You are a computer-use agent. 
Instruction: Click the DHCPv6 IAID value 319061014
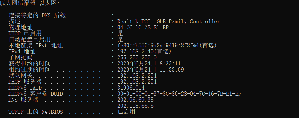coord(131,88)
